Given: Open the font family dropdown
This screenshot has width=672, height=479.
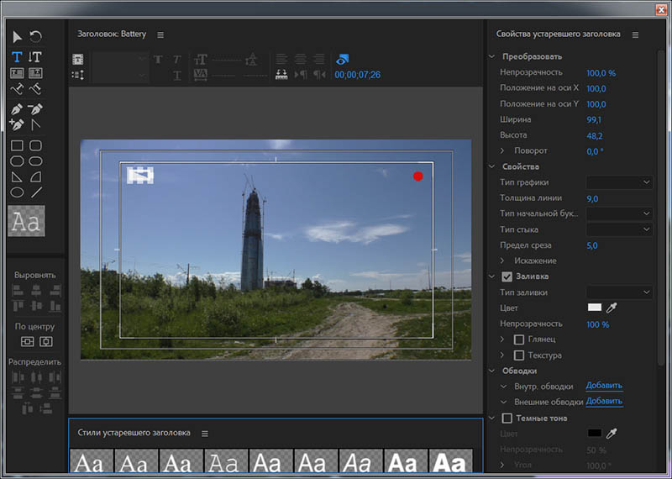Looking at the screenshot, I should click(119, 59).
